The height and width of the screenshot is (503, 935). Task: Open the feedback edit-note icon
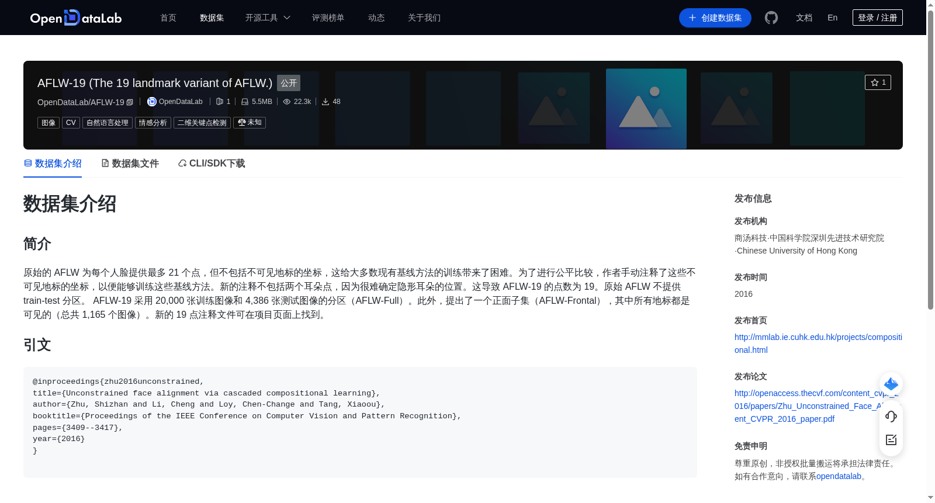click(x=891, y=440)
